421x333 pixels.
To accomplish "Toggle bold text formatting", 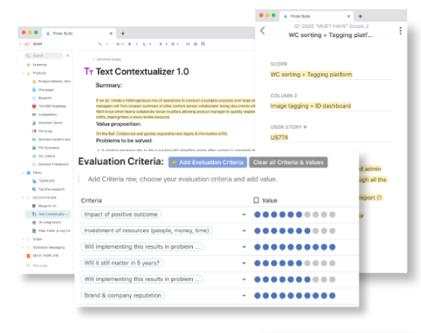I will 130,44.
